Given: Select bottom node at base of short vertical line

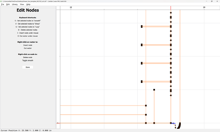Looking at the screenshot, I should coord(154,123).
